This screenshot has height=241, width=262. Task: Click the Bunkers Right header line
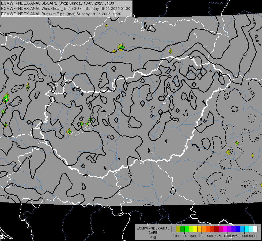click(61, 14)
